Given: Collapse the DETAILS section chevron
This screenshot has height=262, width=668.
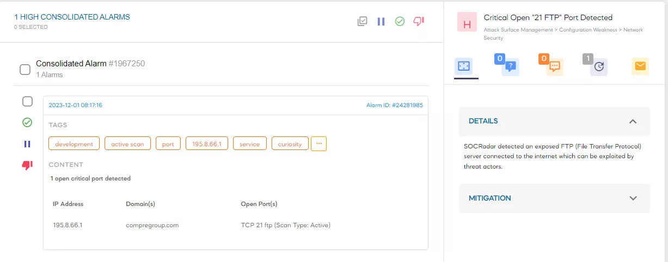Looking at the screenshot, I should click(633, 121).
